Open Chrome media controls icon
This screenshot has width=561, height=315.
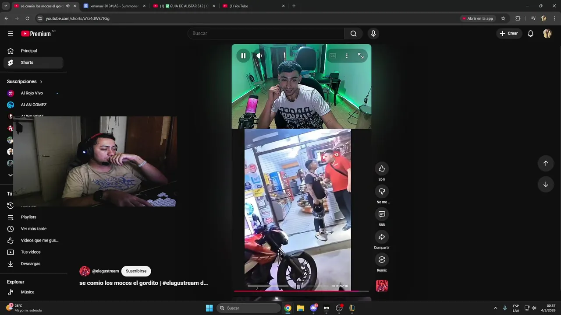coord(533,18)
